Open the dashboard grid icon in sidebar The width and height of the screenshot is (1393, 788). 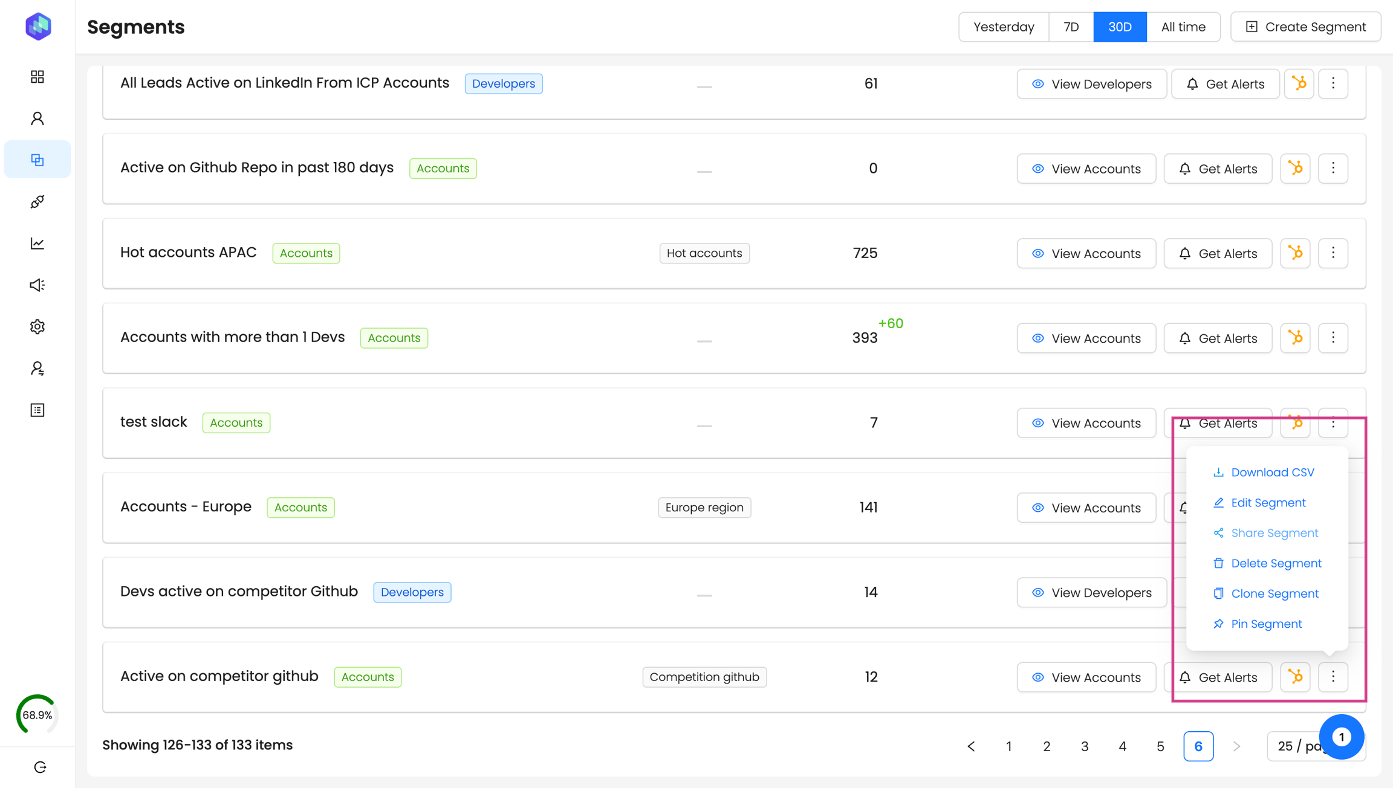pos(37,77)
